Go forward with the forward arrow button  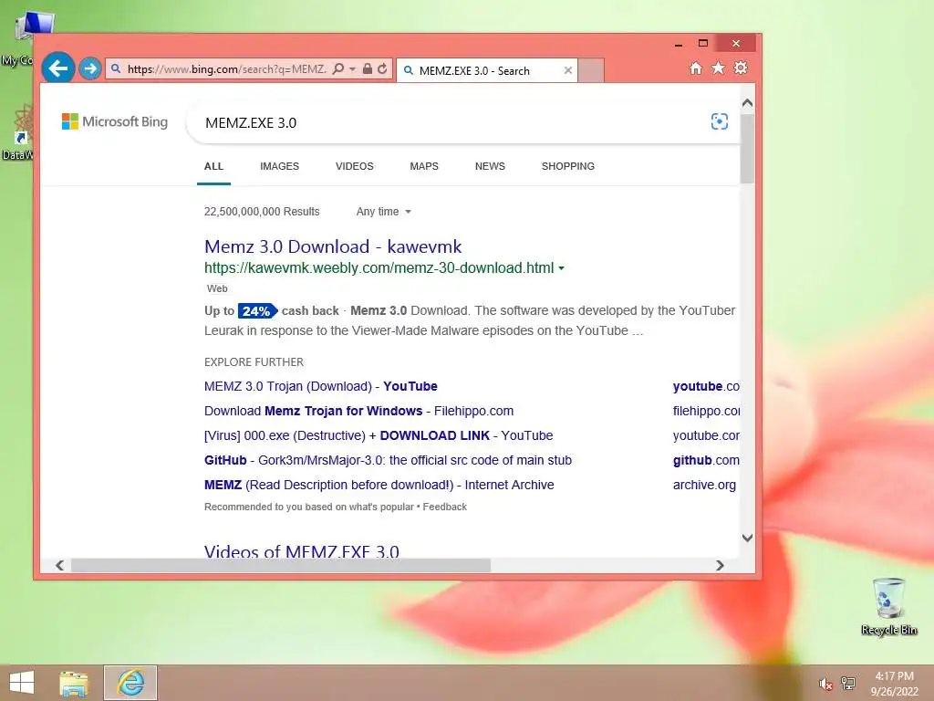90,68
